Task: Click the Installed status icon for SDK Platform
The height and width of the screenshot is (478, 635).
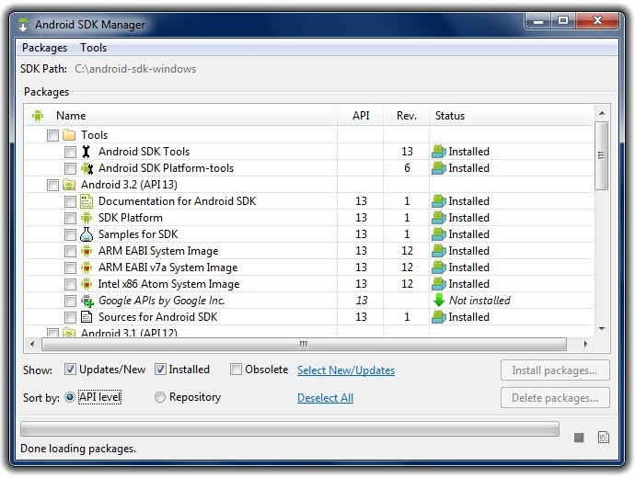Action: point(439,218)
